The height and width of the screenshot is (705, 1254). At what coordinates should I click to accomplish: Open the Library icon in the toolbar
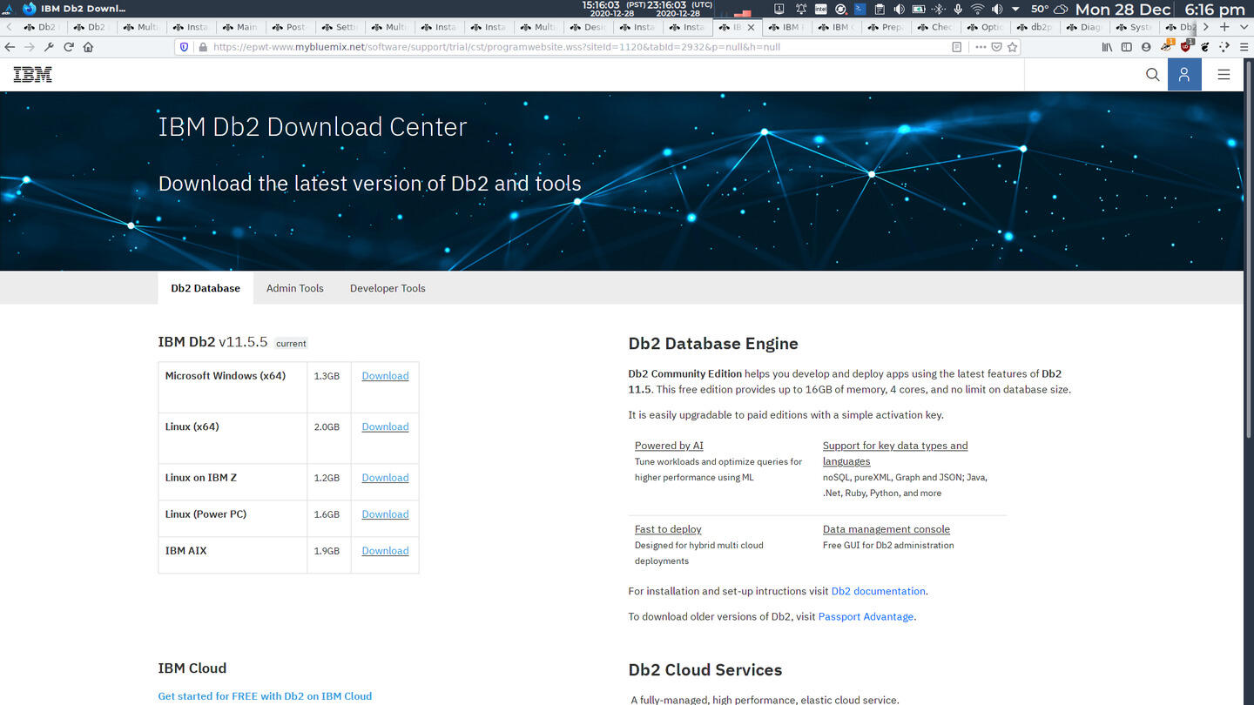tap(1107, 47)
